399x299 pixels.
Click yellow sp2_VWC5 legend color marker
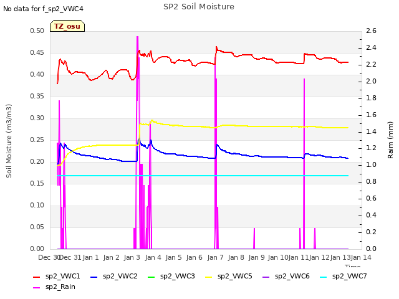(x=209, y=277)
